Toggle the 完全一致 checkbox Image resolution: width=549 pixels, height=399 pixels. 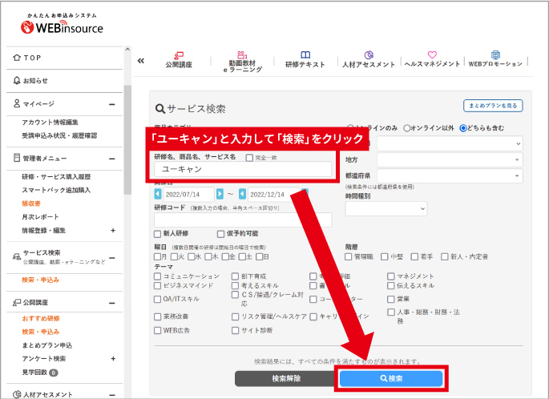click(249, 158)
